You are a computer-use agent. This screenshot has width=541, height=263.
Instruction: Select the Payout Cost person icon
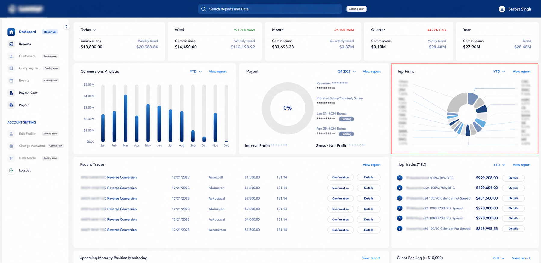pyautogui.click(x=11, y=93)
